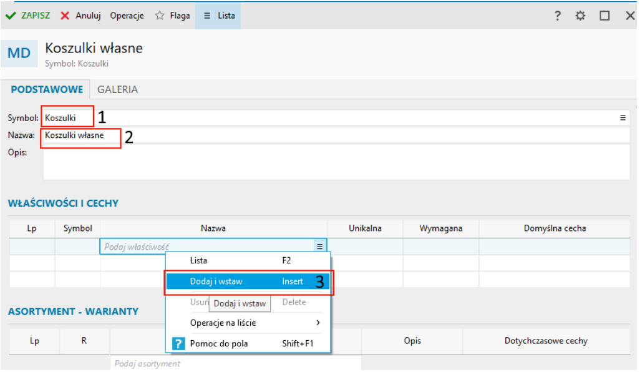Click the Nazwa column header

[x=213, y=228]
